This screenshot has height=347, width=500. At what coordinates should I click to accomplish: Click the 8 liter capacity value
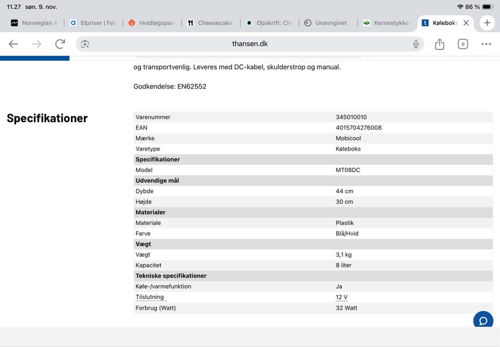pos(343,265)
